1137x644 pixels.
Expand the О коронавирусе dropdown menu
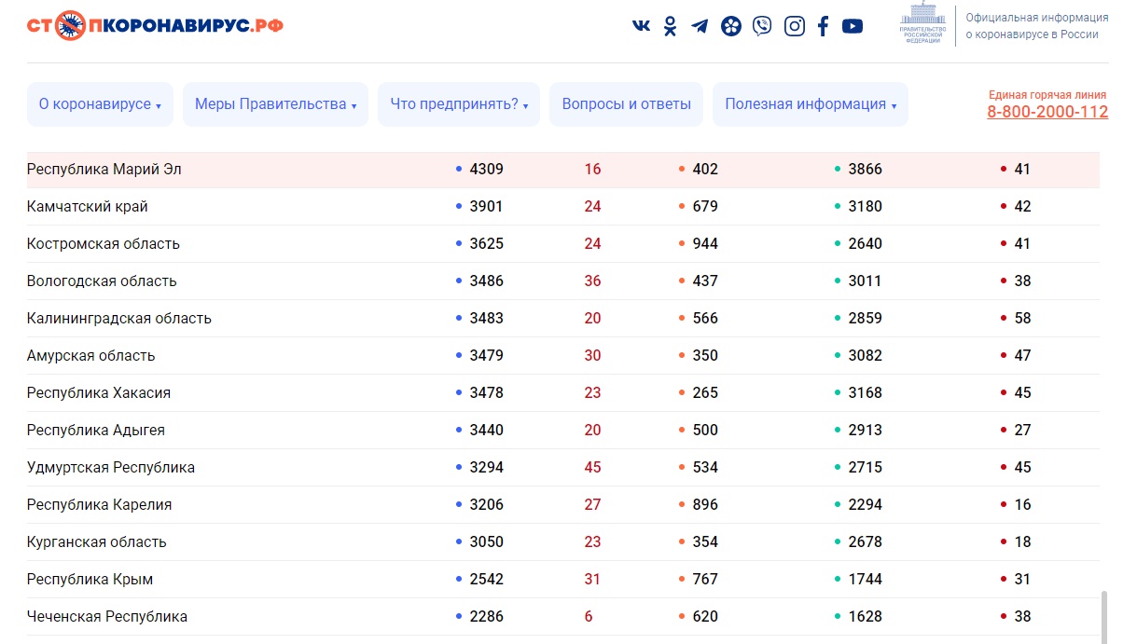[100, 104]
